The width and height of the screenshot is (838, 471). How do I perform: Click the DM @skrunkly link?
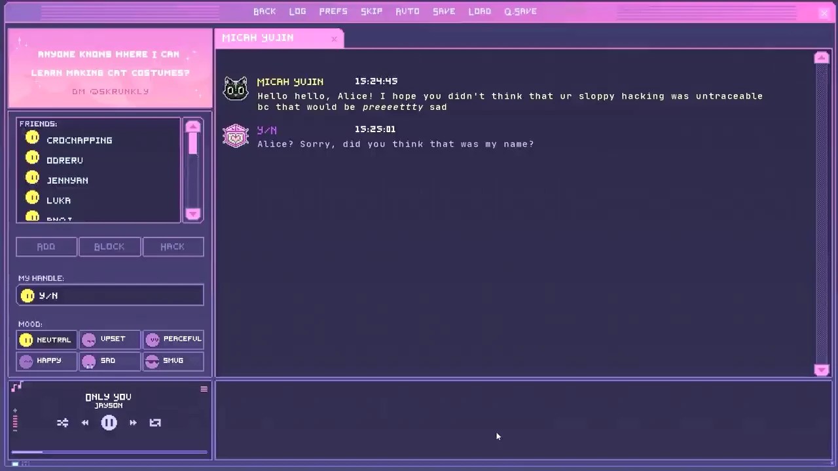(x=111, y=92)
